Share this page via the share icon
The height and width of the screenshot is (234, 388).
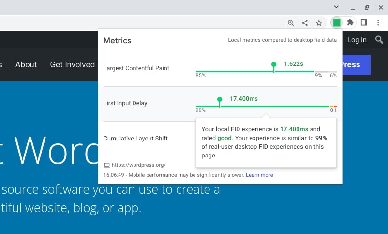coord(305,23)
